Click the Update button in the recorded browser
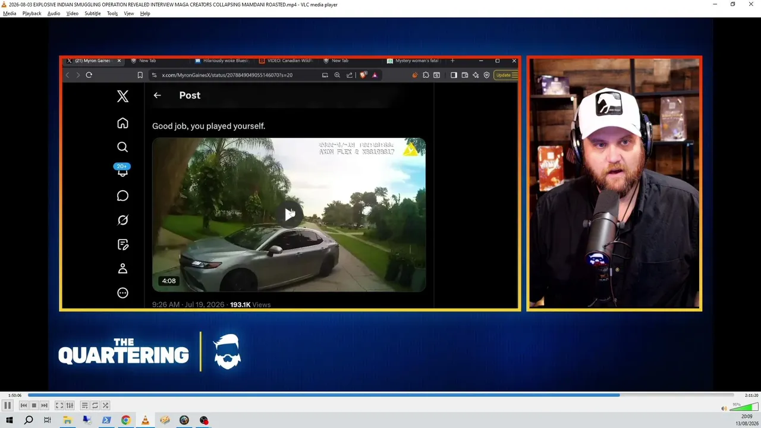Viewport: 761px width, 428px height. pyautogui.click(x=505, y=75)
